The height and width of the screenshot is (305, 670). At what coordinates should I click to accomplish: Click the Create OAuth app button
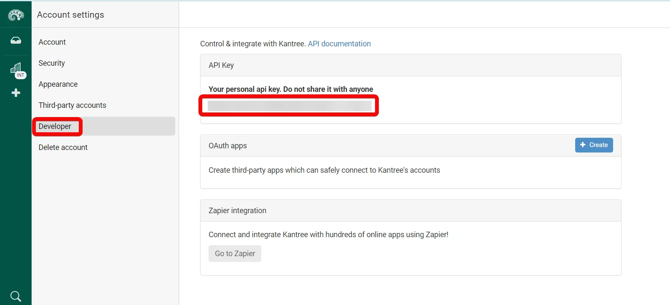pos(594,145)
